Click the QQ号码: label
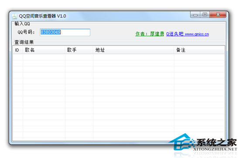The width and height of the screenshot is (240, 158). pos(26,32)
